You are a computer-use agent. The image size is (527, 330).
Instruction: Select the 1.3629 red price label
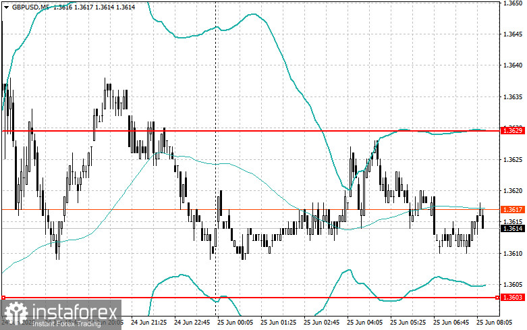click(x=513, y=130)
